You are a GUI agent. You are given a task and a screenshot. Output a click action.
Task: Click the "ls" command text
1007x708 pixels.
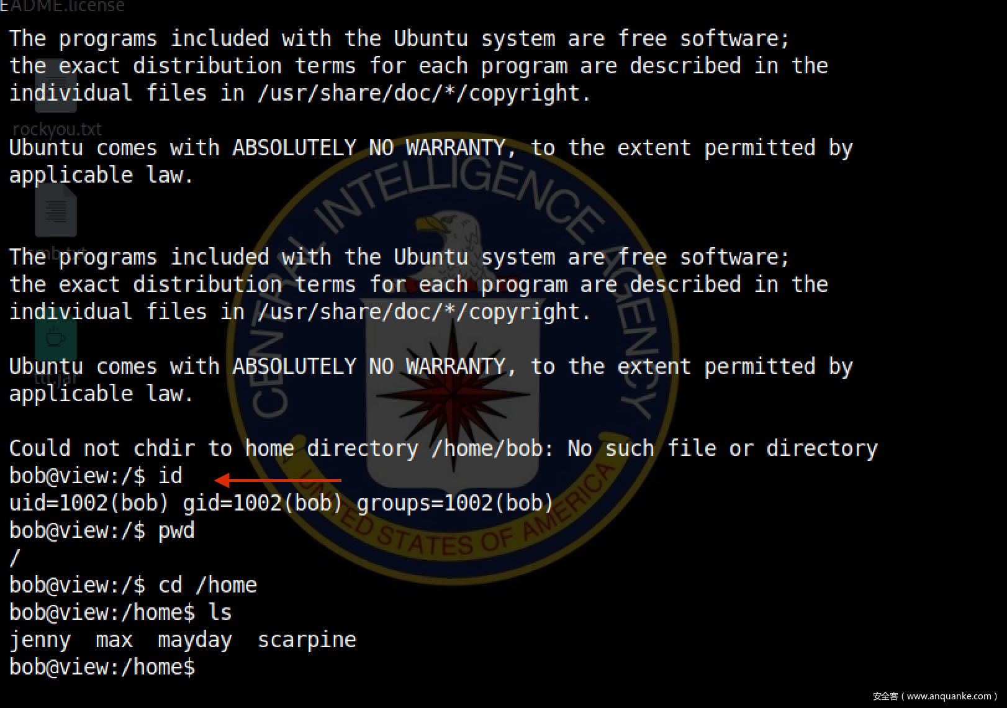(x=220, y=612)
